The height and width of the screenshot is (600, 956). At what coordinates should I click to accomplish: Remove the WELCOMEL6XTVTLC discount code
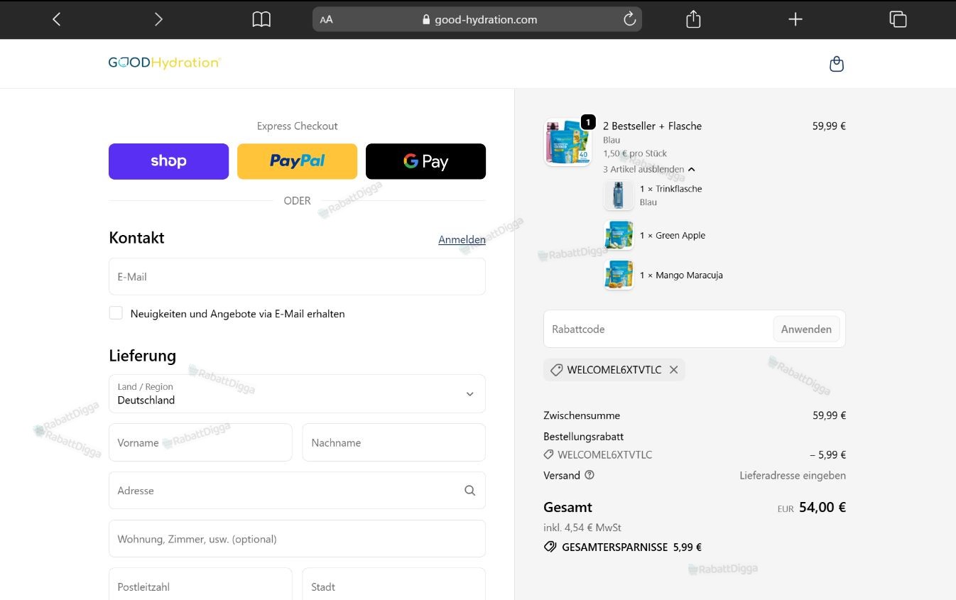point(673,370)
